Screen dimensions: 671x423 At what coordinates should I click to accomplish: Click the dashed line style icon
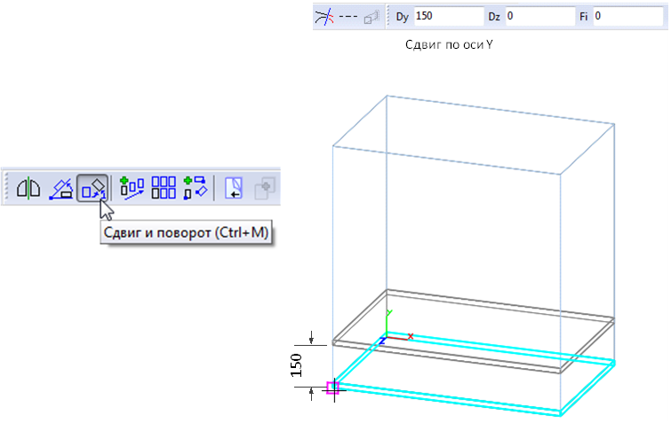[347, 17]
